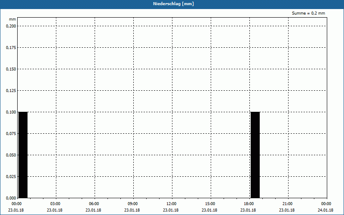Click the 03:00 time axis label
Screen dimensions: 344x215
pyautogui.click(x=56, y=204)
